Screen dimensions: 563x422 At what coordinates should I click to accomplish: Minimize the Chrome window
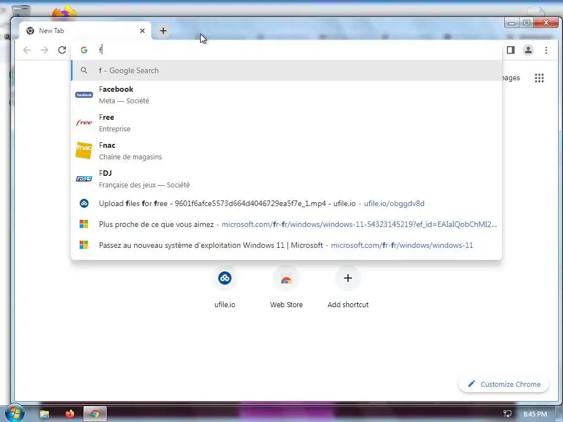click(x=512, y=23)
